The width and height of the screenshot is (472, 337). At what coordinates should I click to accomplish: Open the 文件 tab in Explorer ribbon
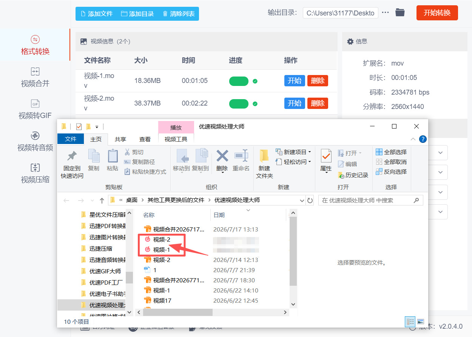[x=71, y=139]
